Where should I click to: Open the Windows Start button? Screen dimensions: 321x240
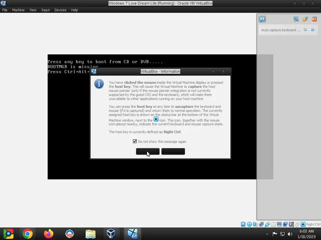(x=8, y=234)
